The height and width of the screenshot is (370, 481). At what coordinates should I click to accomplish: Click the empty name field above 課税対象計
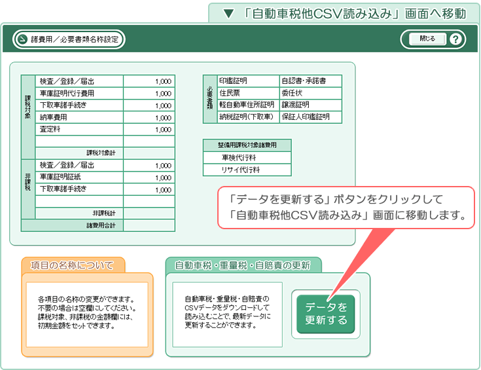[x=79, y=141]
